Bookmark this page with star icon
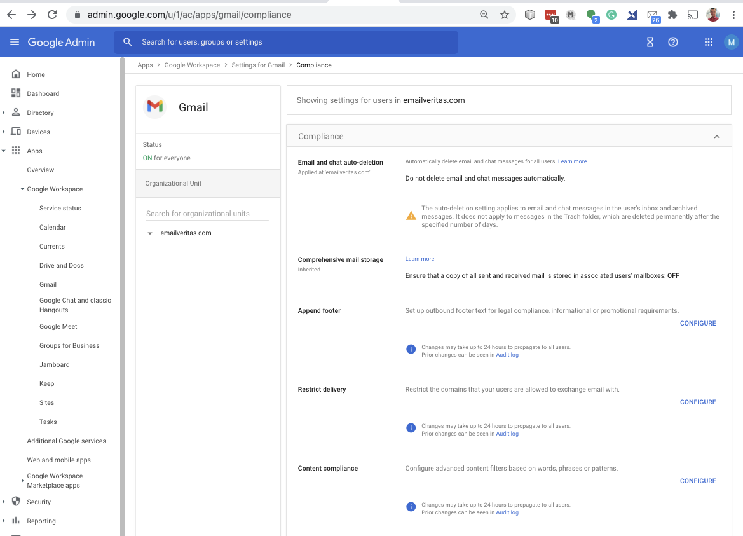Image resolution: width=743 pixels, height=536 pixels. coord(505,15)
